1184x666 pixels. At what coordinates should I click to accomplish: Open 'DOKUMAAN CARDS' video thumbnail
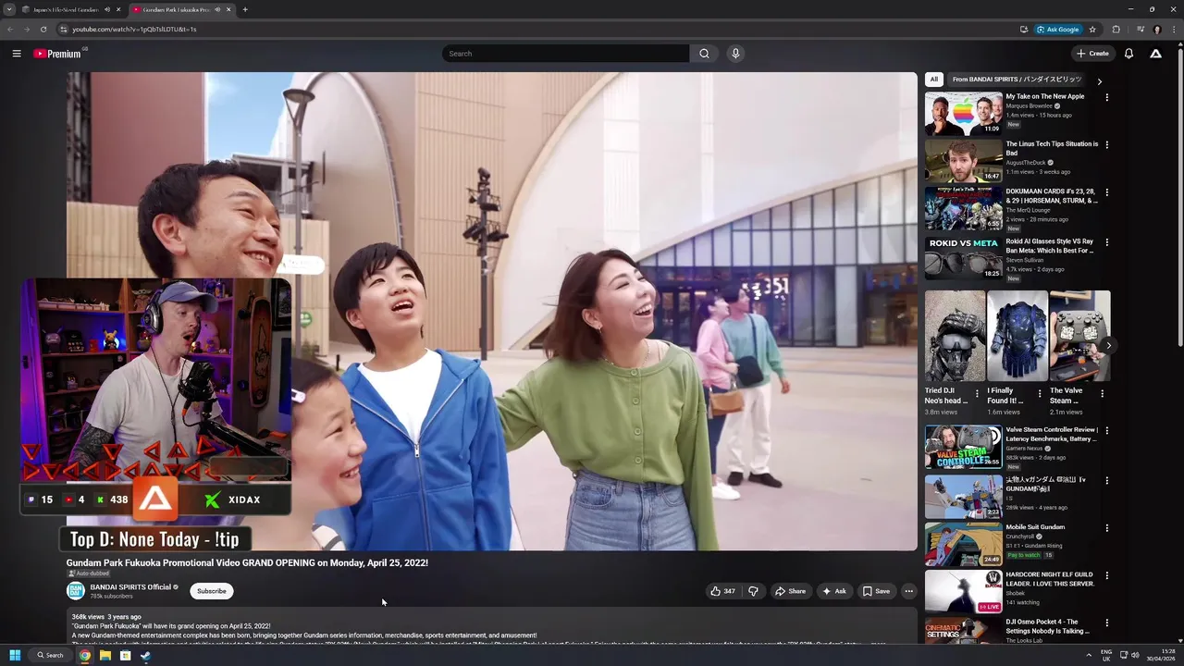pyautogui.click(x=963, y=209)
